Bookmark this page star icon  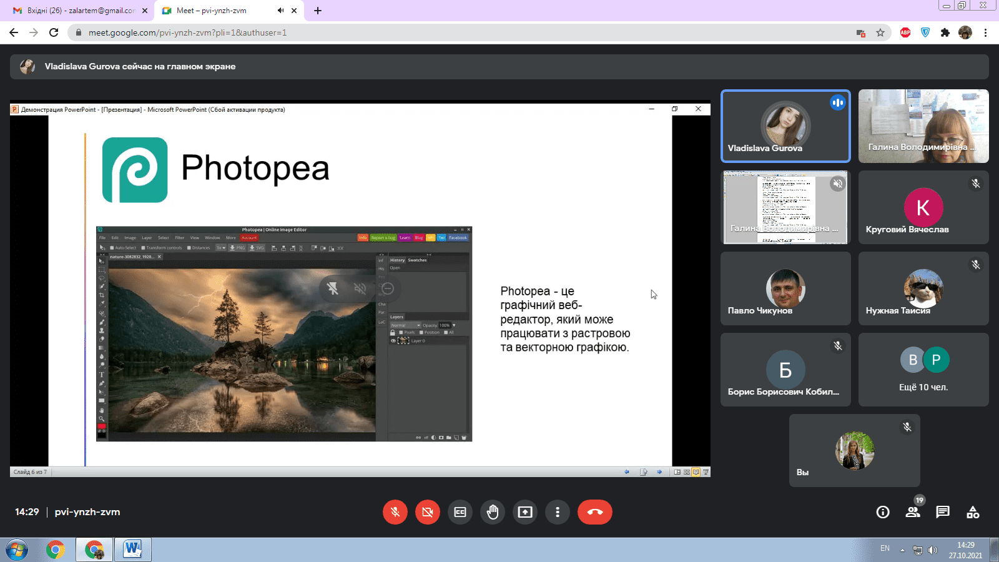880,32
